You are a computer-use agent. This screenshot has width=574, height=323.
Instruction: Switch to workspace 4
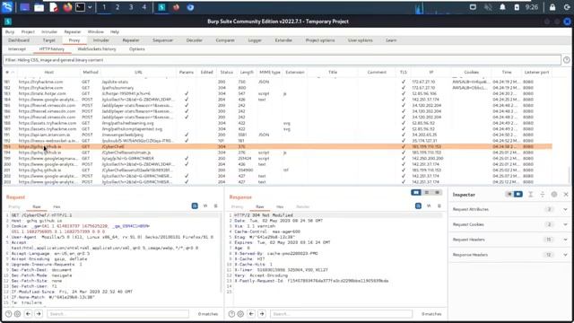[x=144, y=7]
